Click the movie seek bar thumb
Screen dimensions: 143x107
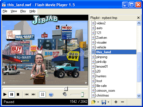[66, 89]
